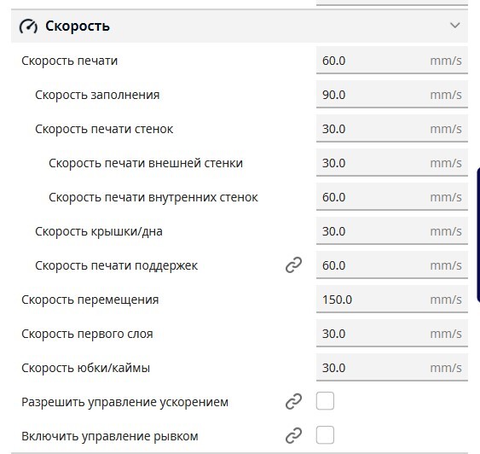Click the Скорость section header title
This screenshot has width=480, height=454.
click(78, 26)
